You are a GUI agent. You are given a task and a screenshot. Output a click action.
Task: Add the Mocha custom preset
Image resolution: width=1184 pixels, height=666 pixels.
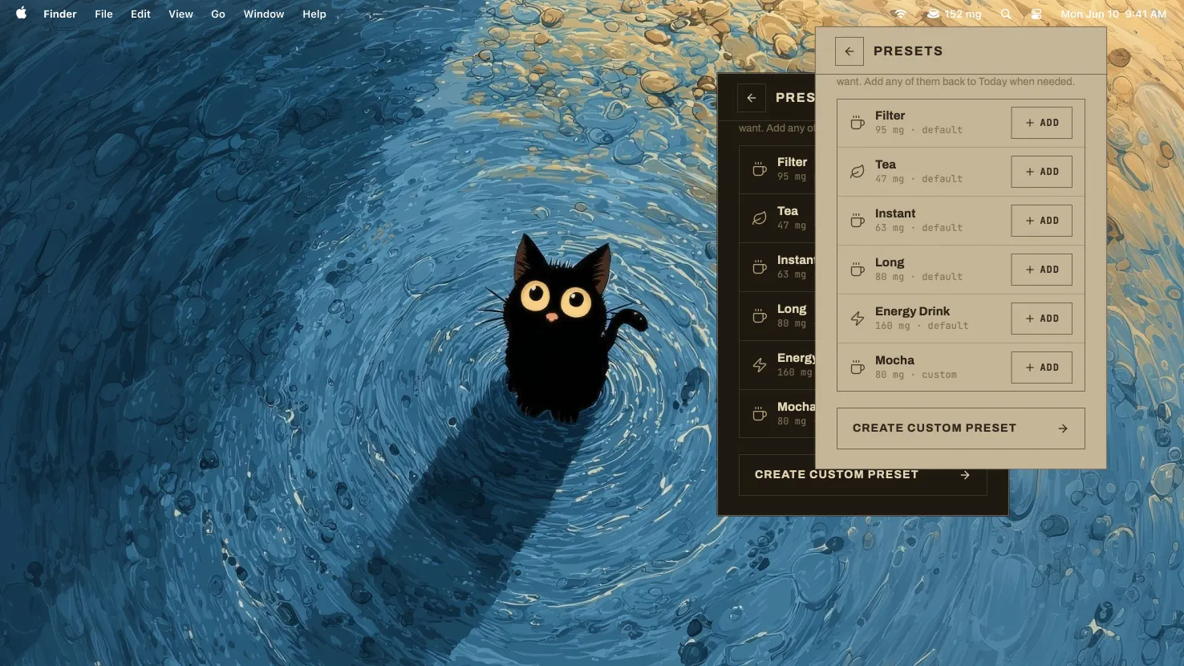click(1041, 368)
